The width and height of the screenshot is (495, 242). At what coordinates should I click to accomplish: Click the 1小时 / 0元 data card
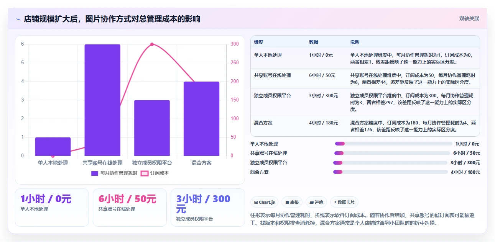point(52,208)
